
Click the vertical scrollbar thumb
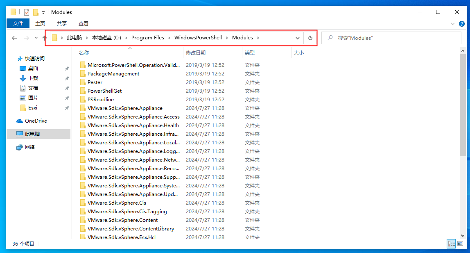463,105
